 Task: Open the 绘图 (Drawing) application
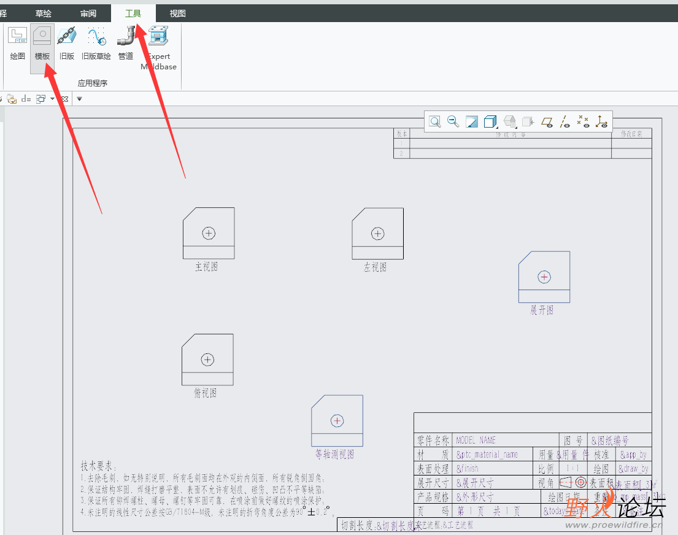pos(17,43)
